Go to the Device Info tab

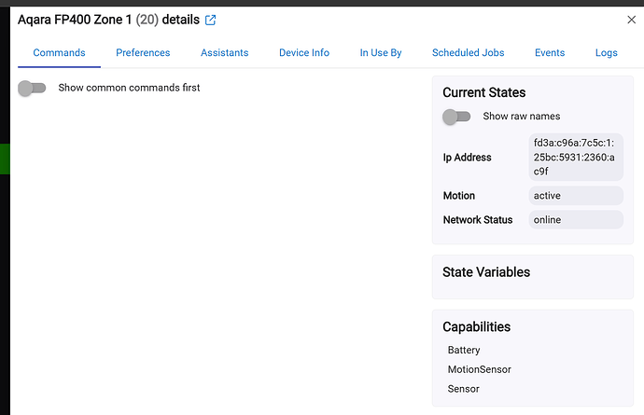click(304, 52)
